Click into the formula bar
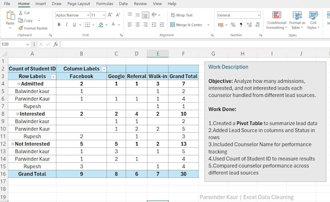The height and width of the screenshot is (202, 330). pos(195,44)
